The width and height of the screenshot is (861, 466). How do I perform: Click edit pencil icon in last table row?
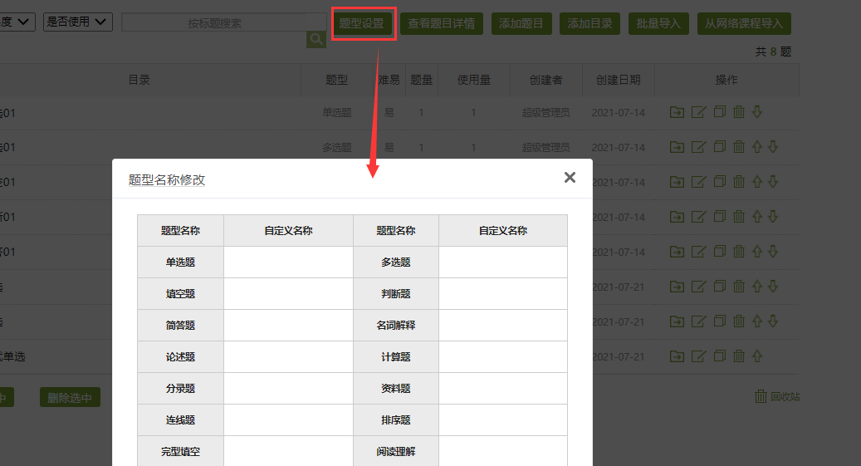(x=698, y=356)
